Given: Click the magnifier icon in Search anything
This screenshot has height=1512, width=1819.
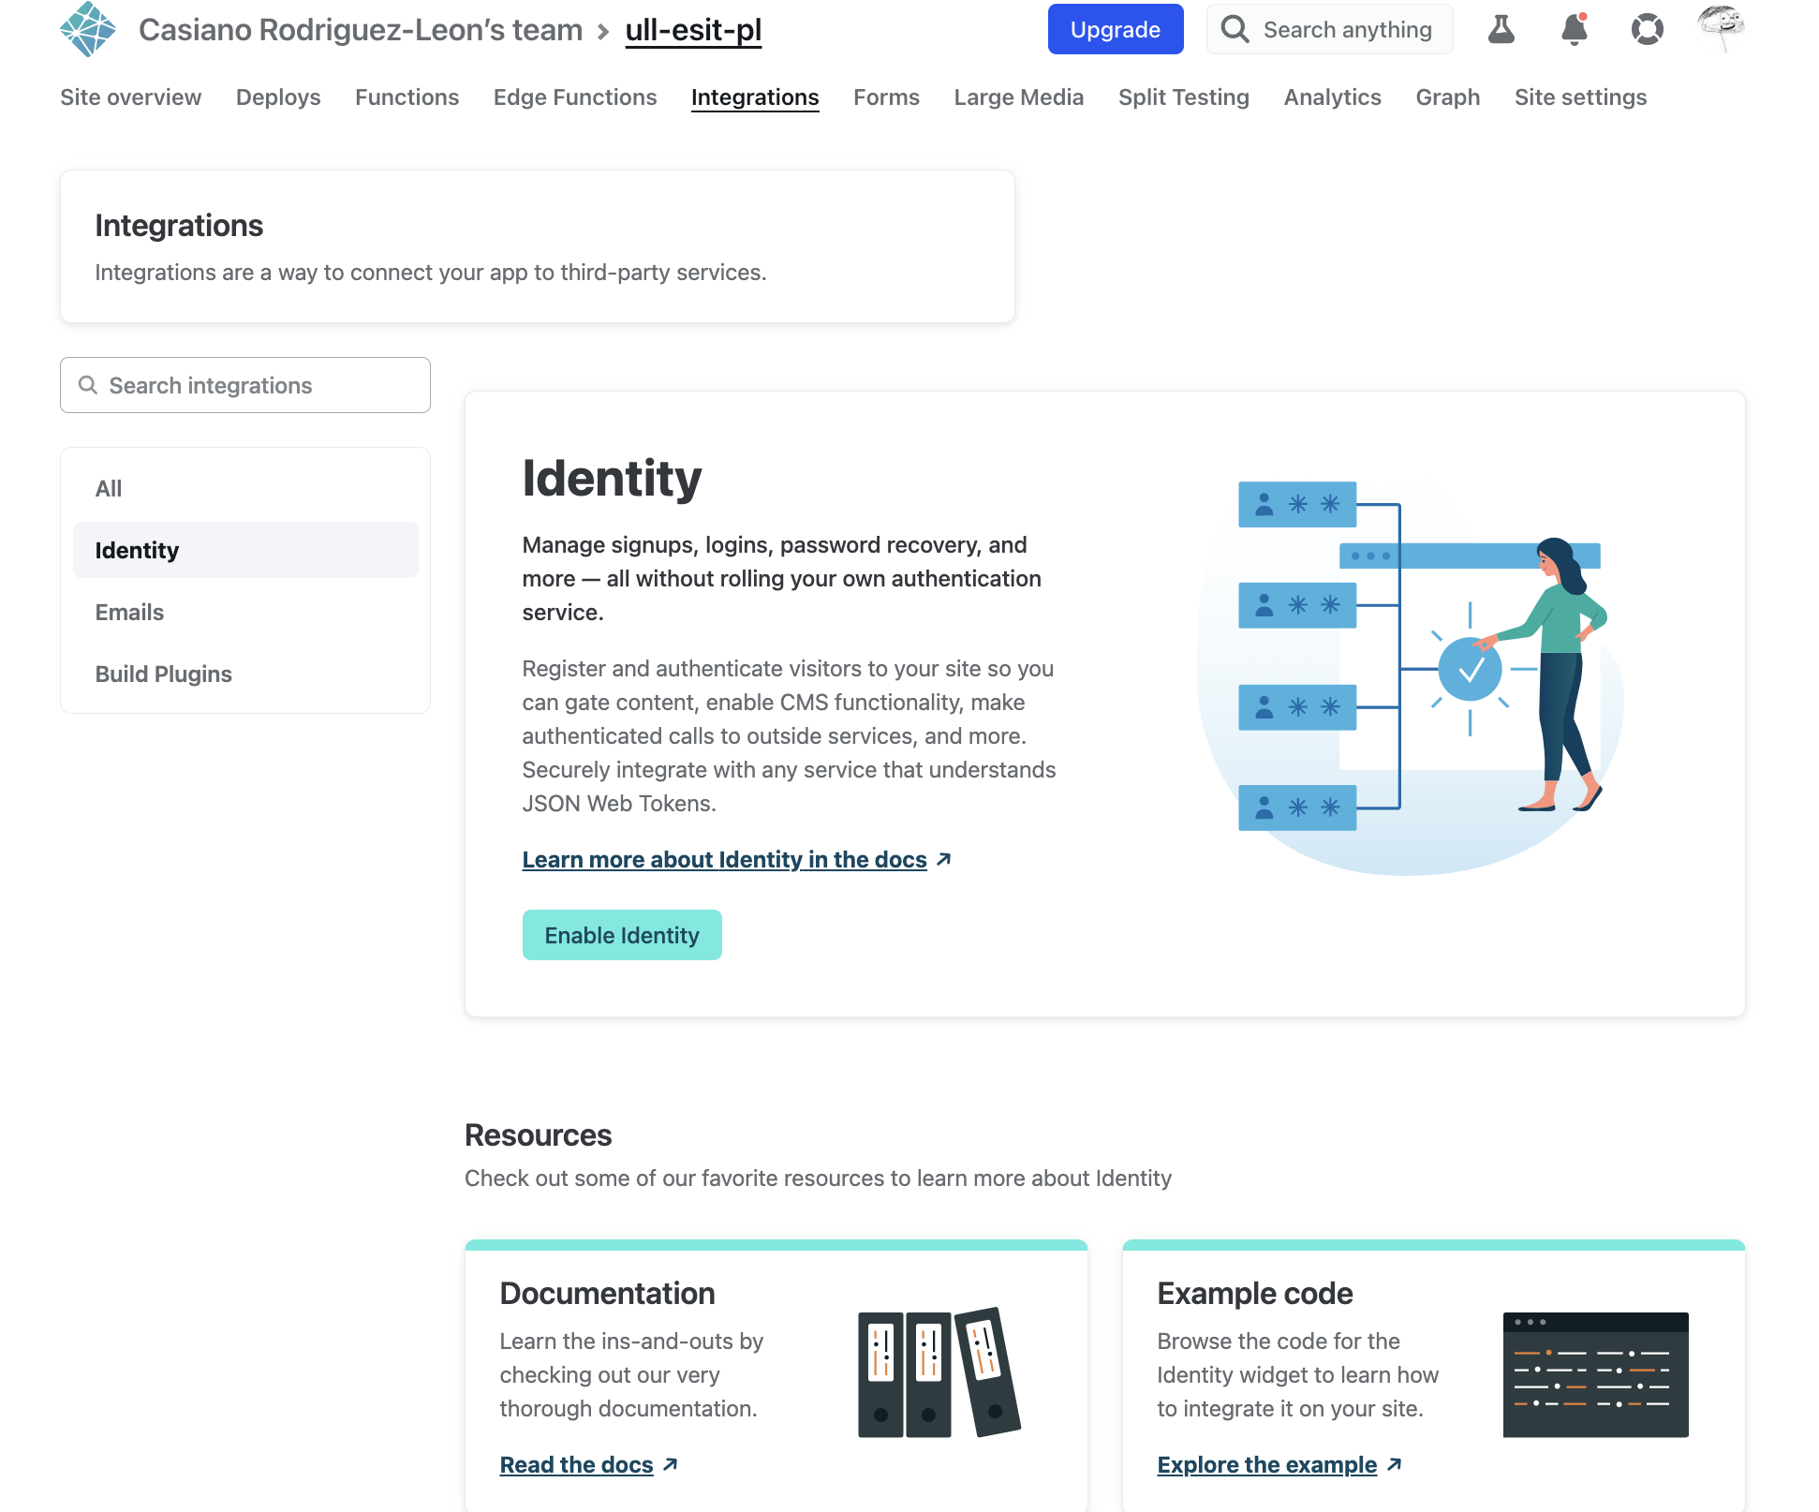Looking at the screenshot, I should click(1235, 29).
